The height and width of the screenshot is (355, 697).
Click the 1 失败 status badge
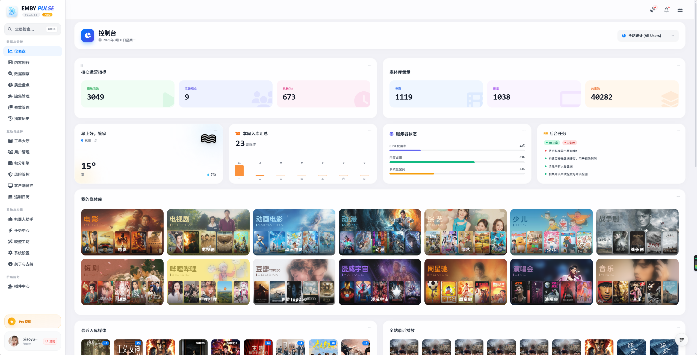tap(570, 143)
